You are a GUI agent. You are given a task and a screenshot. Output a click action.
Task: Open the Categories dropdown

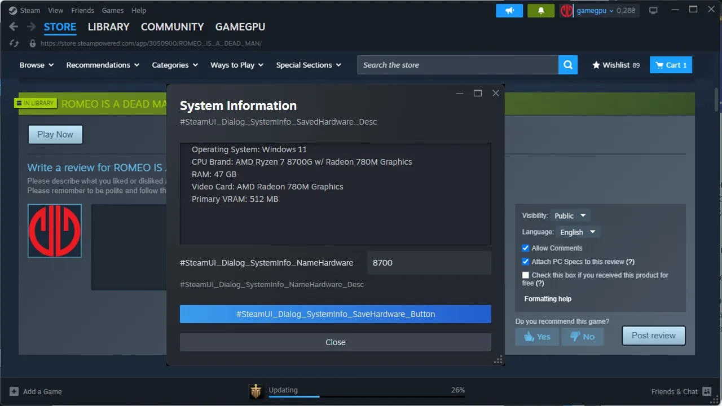click(x=175, y=65)
